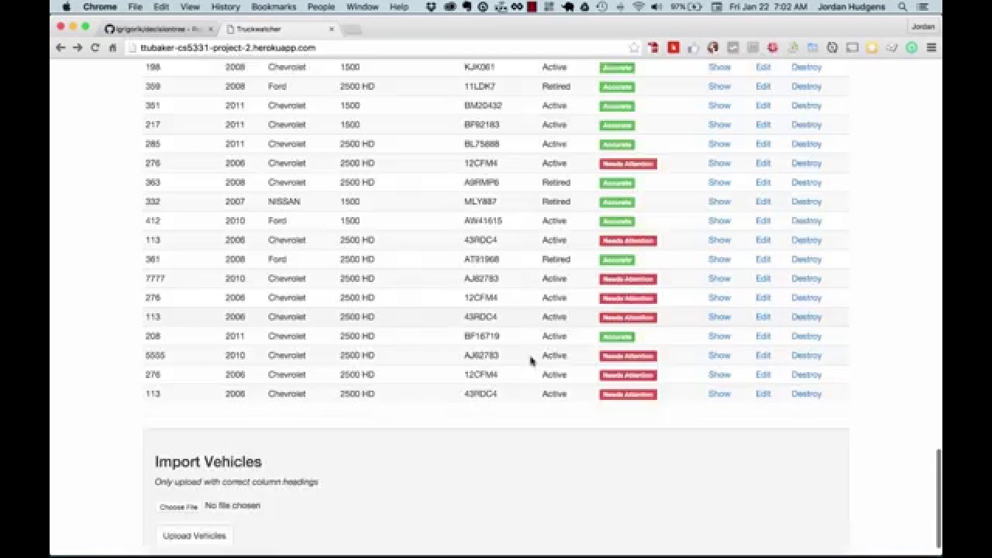Open the History menu
Image resolution: width=992 pixels, height=558 pixels.
[226, 7]
